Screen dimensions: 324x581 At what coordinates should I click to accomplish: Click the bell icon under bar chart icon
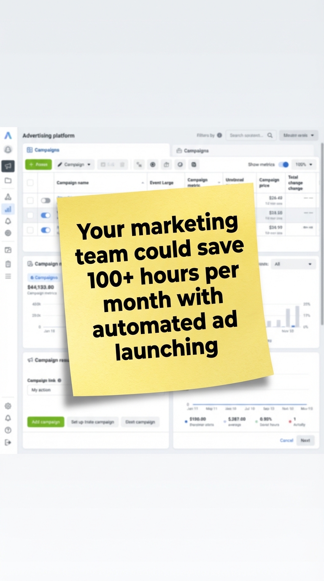pyautogui.click(x=8, y=221)
